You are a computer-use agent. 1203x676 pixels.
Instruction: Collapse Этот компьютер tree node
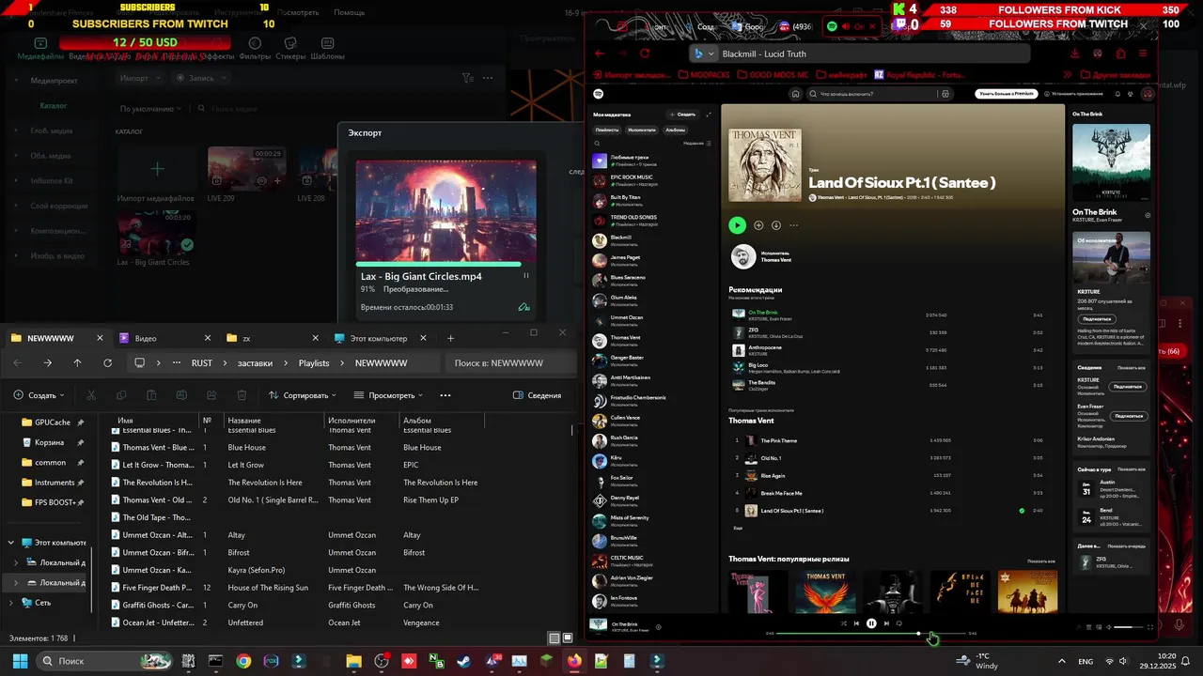pyautogui.click(x=11, y=543)
